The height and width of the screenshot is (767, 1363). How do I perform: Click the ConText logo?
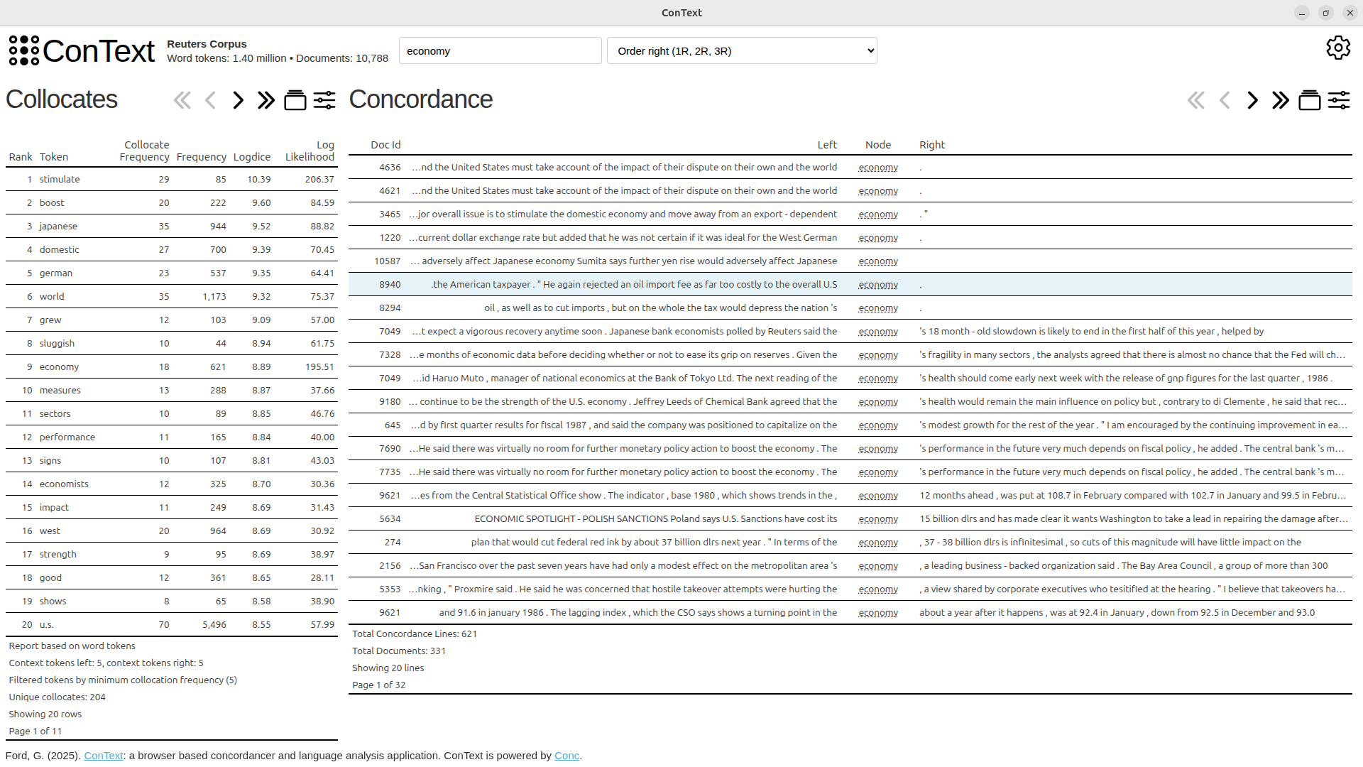point(81,50)
